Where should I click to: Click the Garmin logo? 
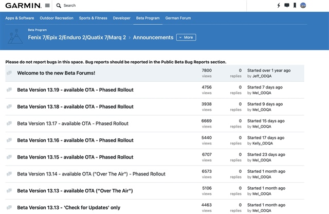(23, 6)
